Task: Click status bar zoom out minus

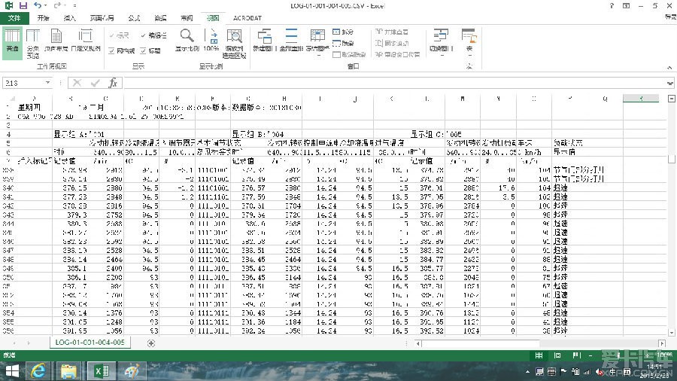Action: (x=590, y=355)
